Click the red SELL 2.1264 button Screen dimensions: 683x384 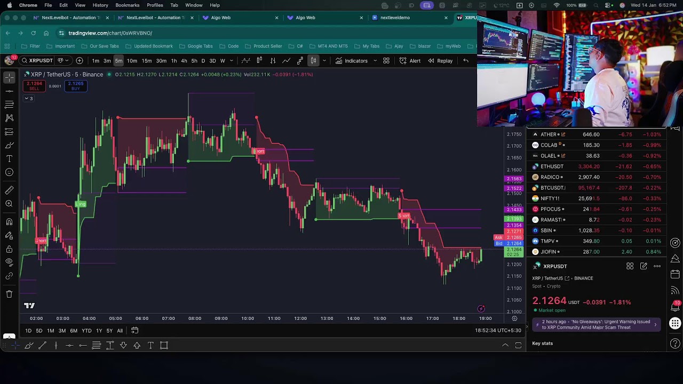click(34, 86)
